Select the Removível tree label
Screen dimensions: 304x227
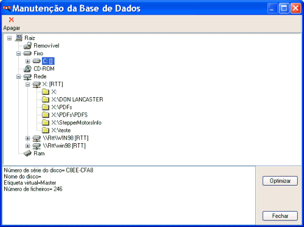point(46,46)
